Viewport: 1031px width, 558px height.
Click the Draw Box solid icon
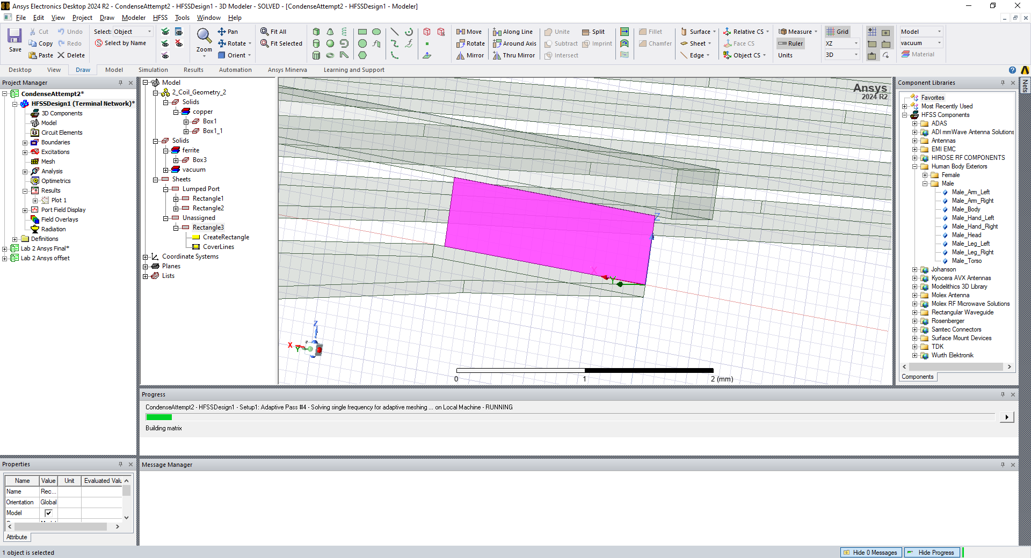point(316,32)
